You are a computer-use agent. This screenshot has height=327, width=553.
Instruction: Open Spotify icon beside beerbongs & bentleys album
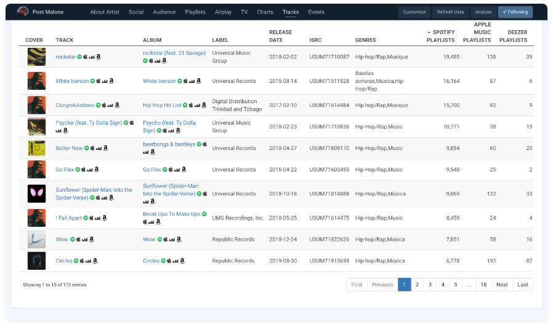pos(199,144)
